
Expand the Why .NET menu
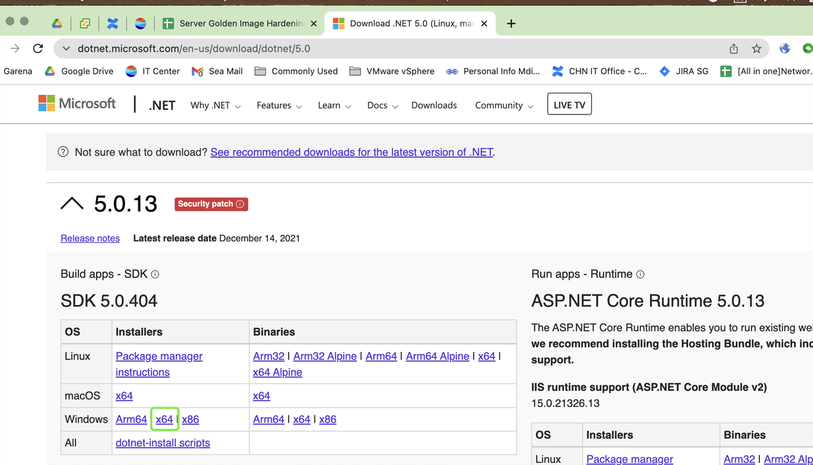215,105
